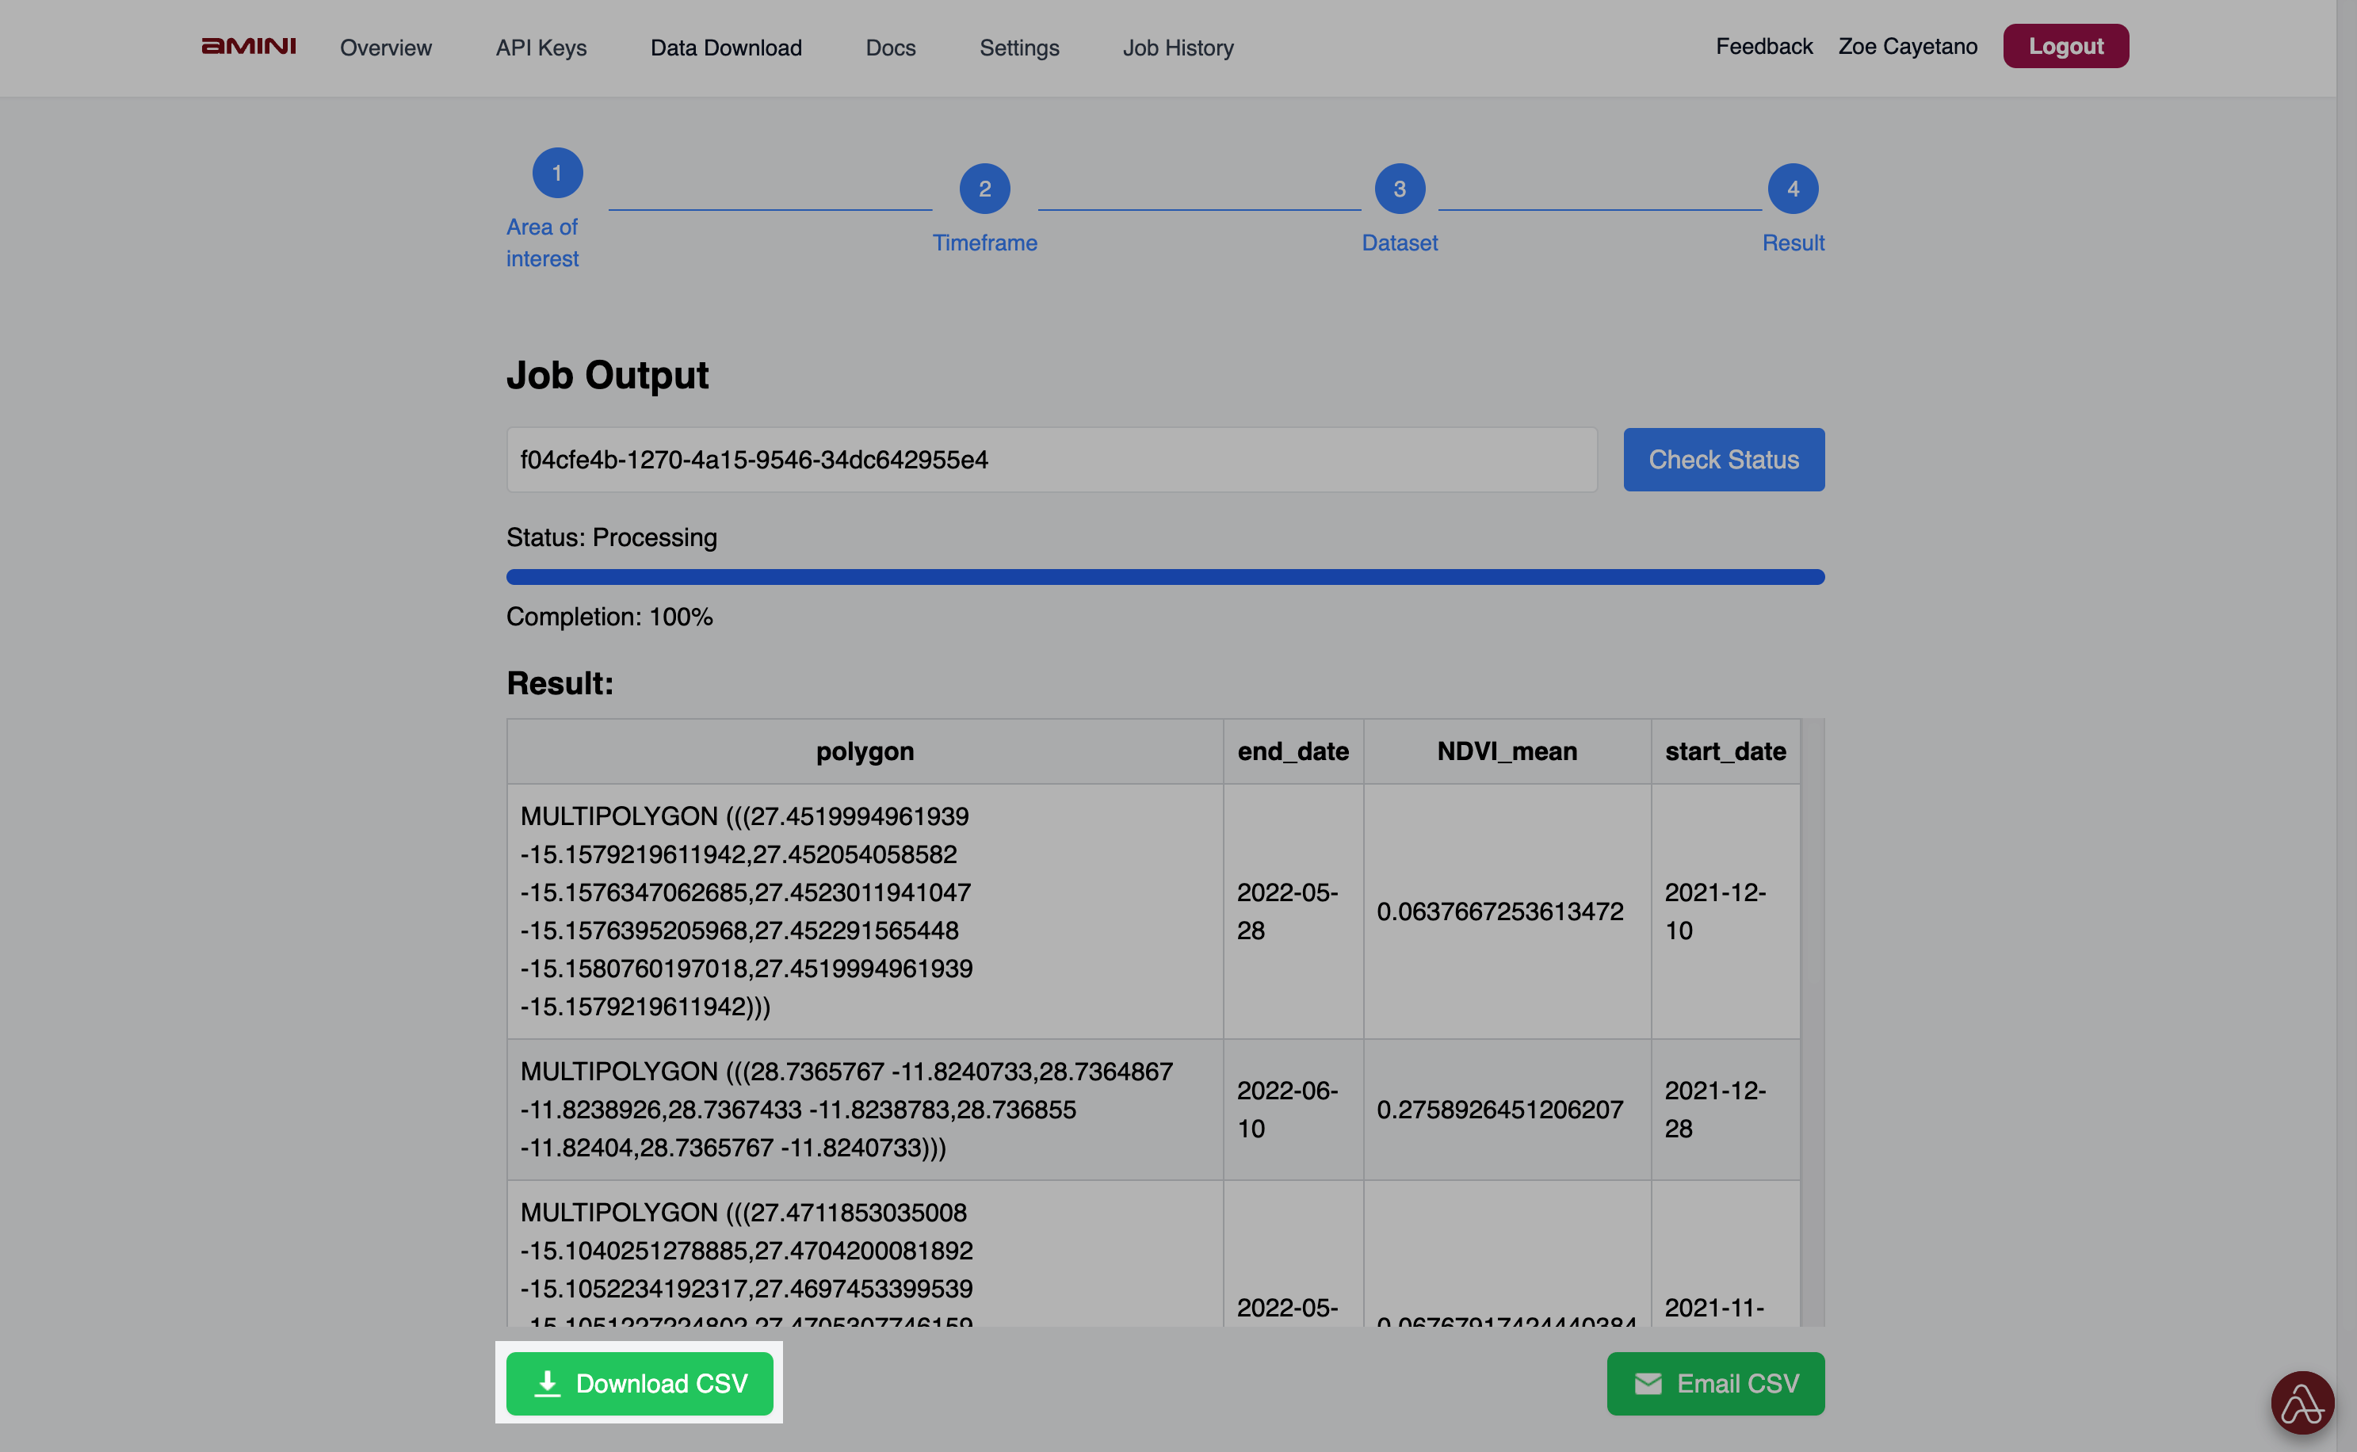Viewport: 2357px width, 1452px height.
Task: Go to step 1 Area of interest circle
Action: [557, 173]
